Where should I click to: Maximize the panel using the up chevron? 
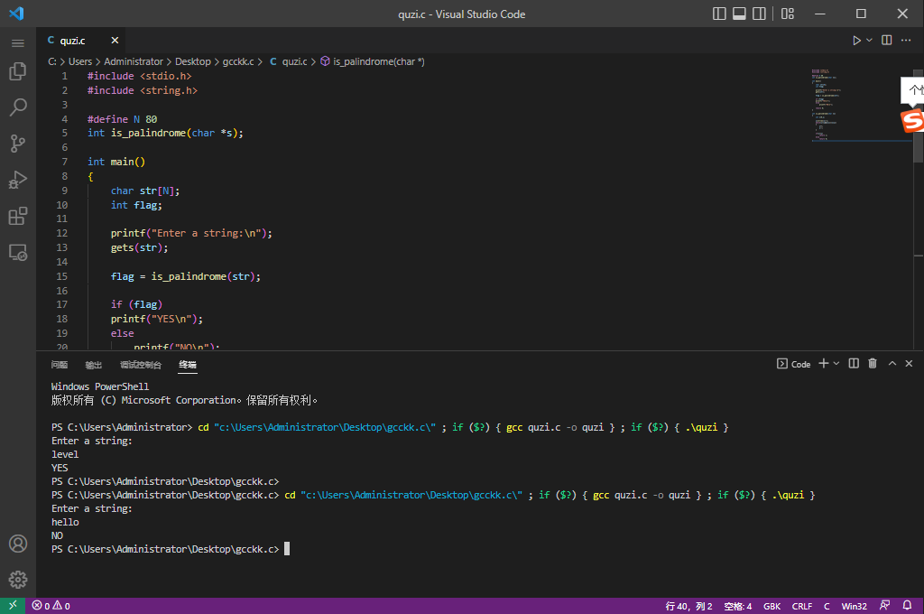pyautogui.click(x=892, y=364)
